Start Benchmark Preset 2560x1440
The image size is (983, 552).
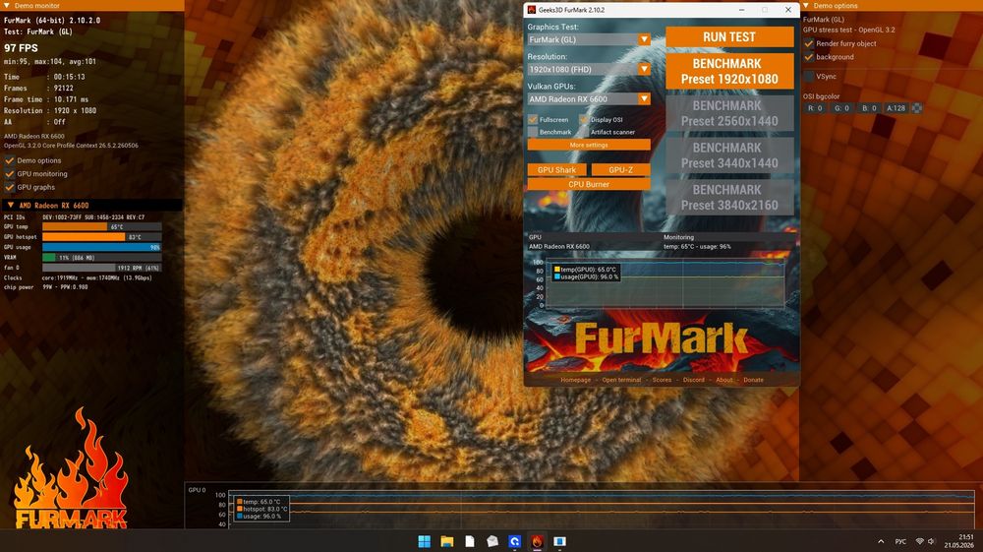[x=729, y=113]
